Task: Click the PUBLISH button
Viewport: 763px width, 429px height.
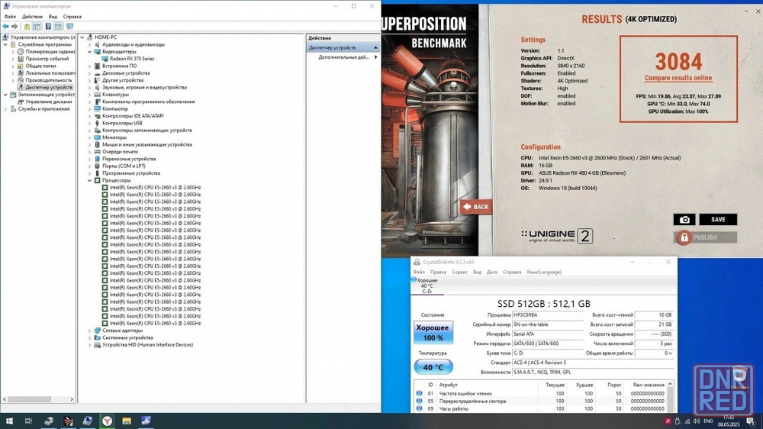Action: pos(706,237)
